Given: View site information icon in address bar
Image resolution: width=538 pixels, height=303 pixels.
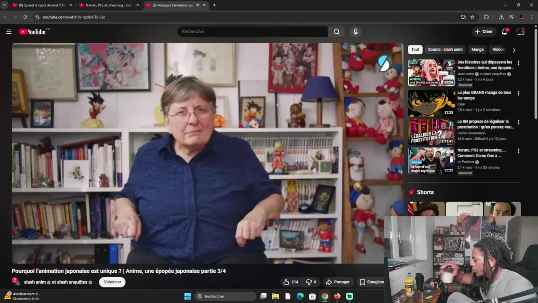Looking at the screenshot, I should [37, 17].
